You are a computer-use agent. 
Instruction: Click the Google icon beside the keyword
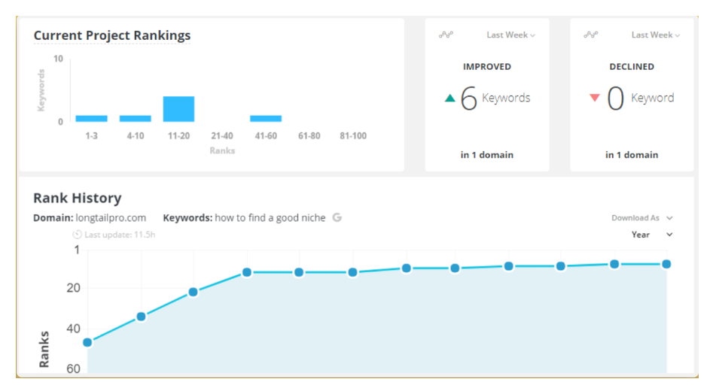click(337, 217)
